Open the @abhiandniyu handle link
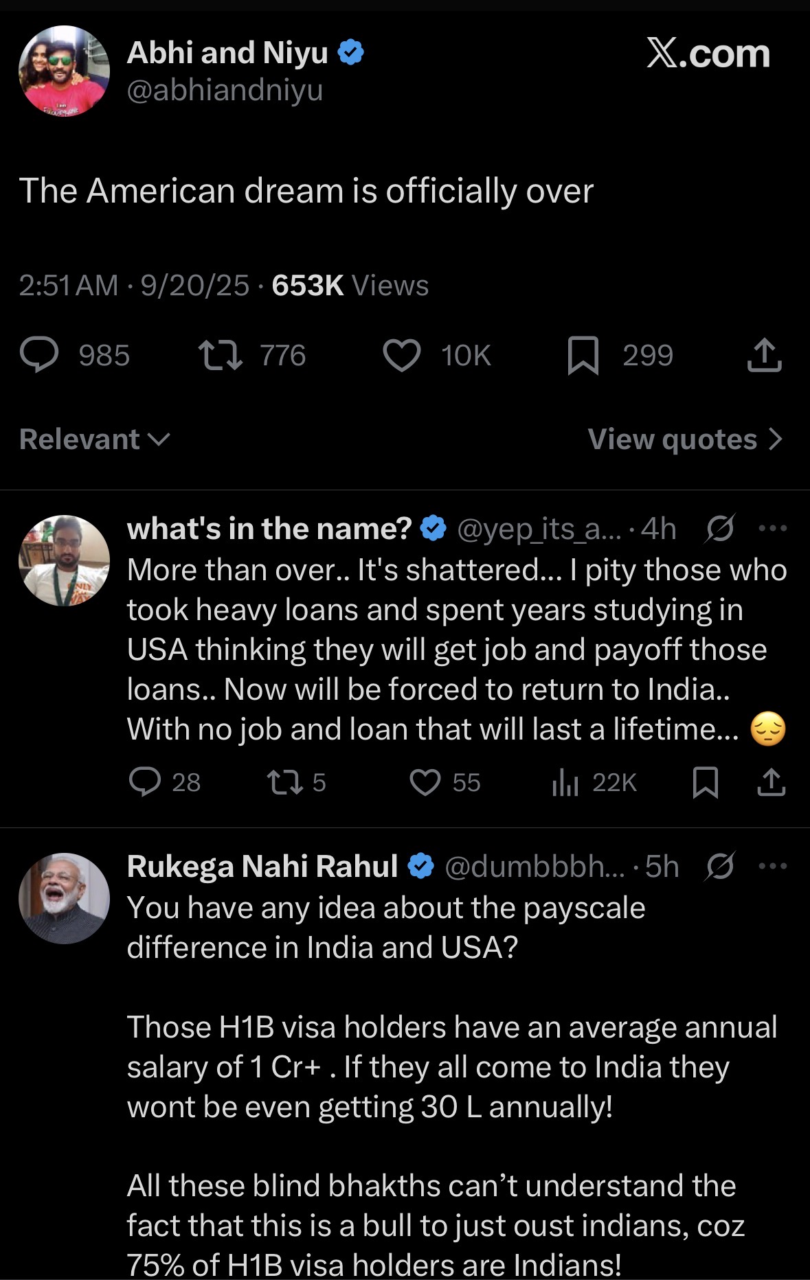This screenshot has height=1280, width=810. [x=225, y=91]
